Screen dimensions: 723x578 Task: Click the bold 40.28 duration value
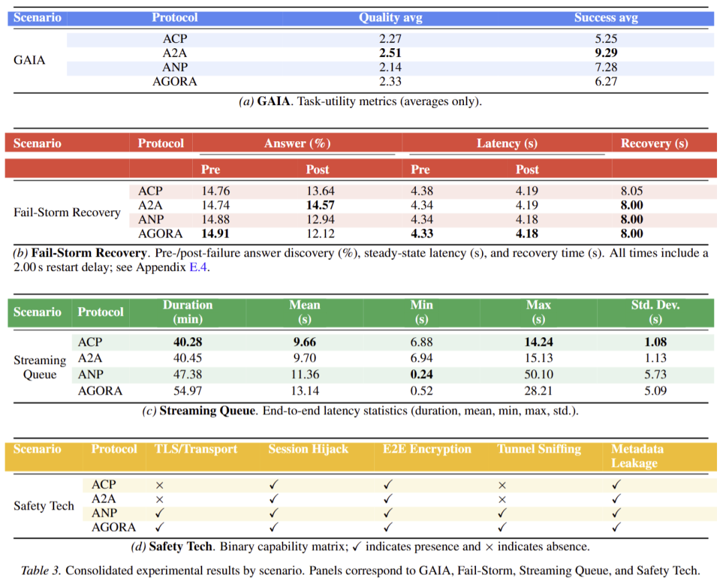tap(187, 342)
